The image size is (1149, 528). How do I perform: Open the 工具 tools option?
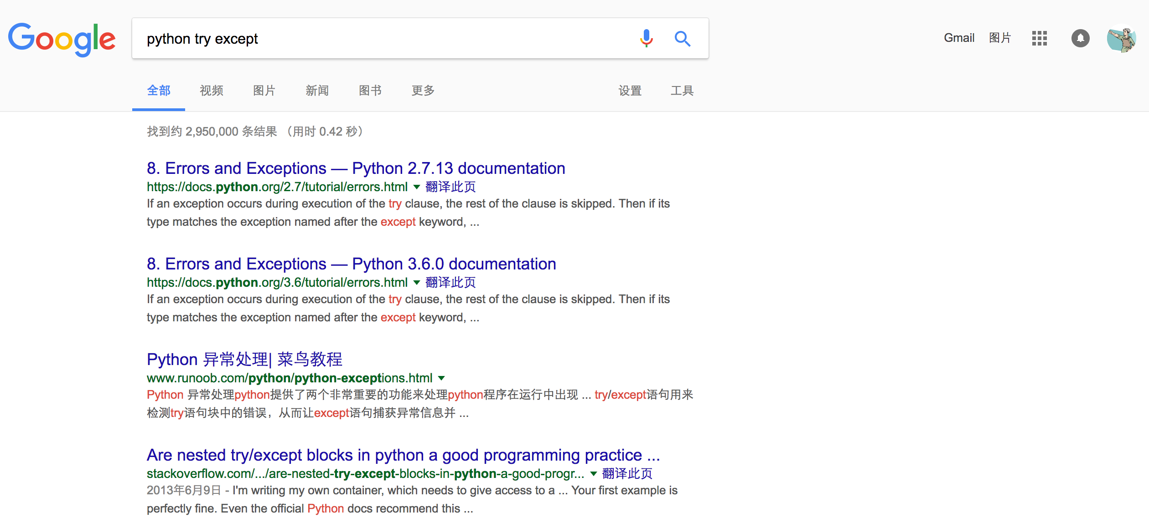[x=682, y=91]
